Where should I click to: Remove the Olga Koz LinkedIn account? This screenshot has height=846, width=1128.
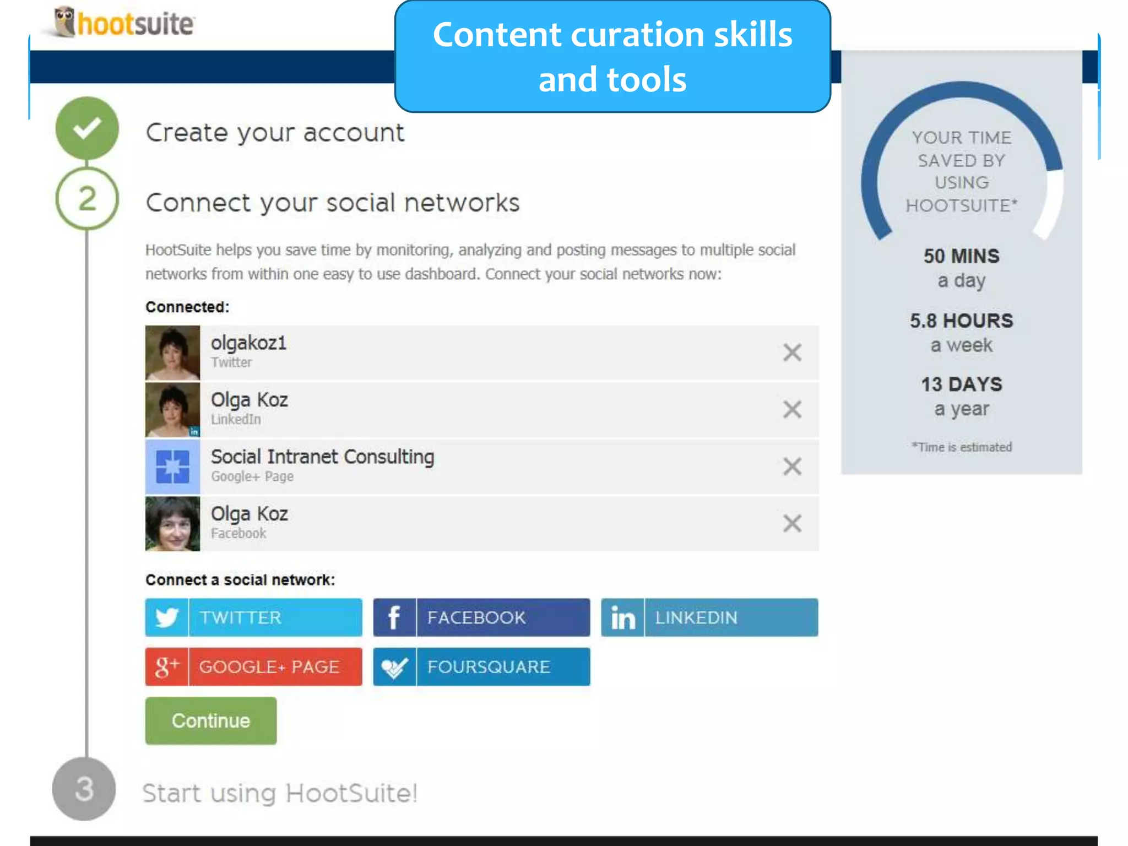point(792,409)
